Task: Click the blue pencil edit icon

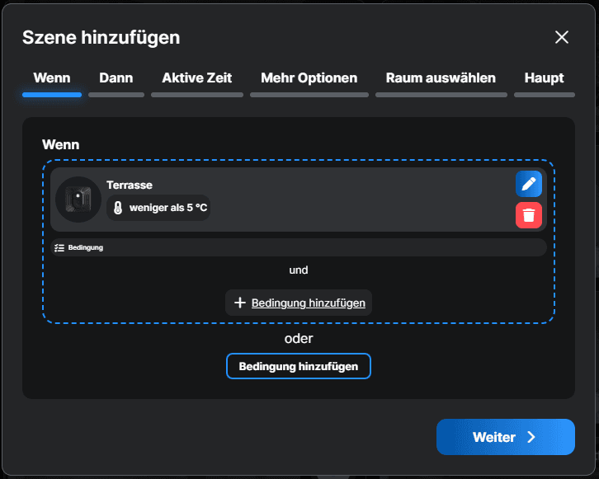Action: (529, 184)
